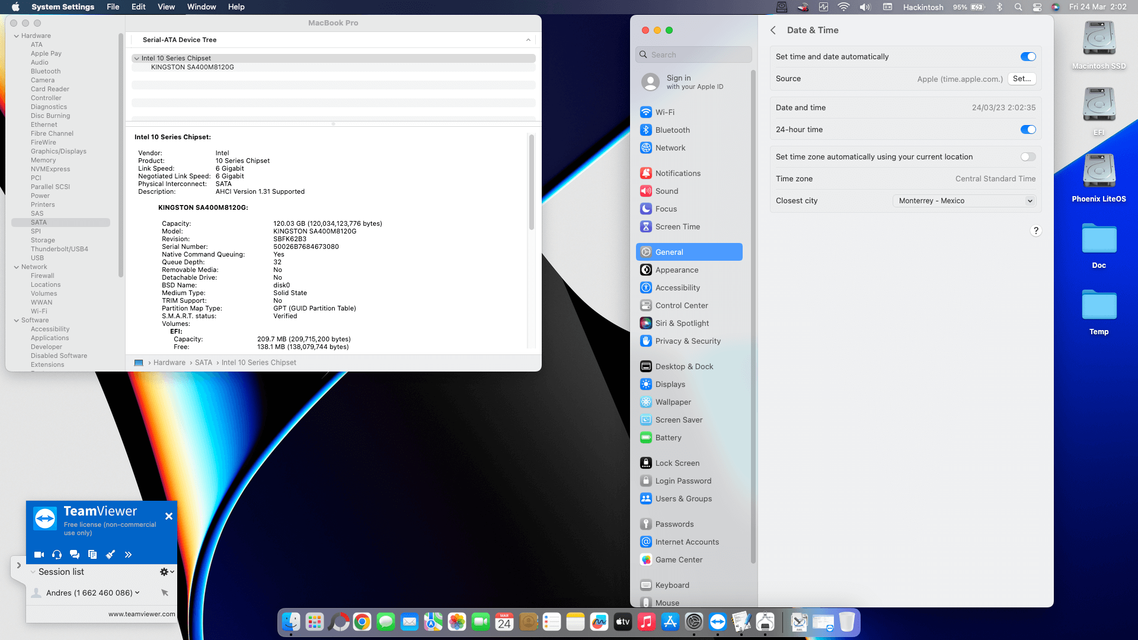The width and height of the screenshot is (1138, 640).
Task: Click the Set... time source button
Action: (x=1022, y=79)
